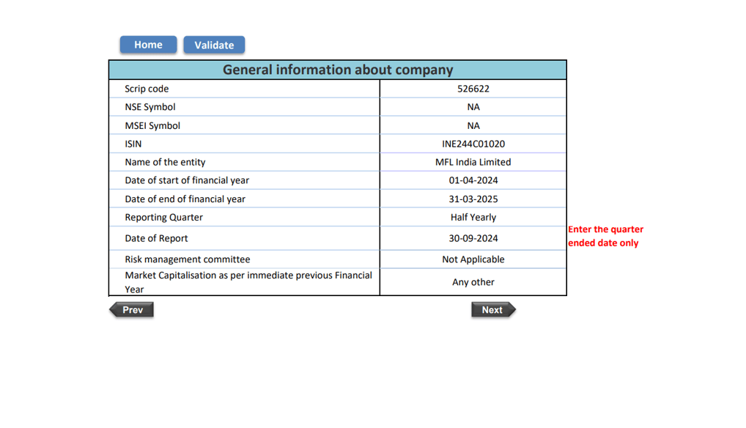This screenshot has height=428, width=746.
Task: Click the Date of Report value 30-09-2024
Action: (473, 238)
